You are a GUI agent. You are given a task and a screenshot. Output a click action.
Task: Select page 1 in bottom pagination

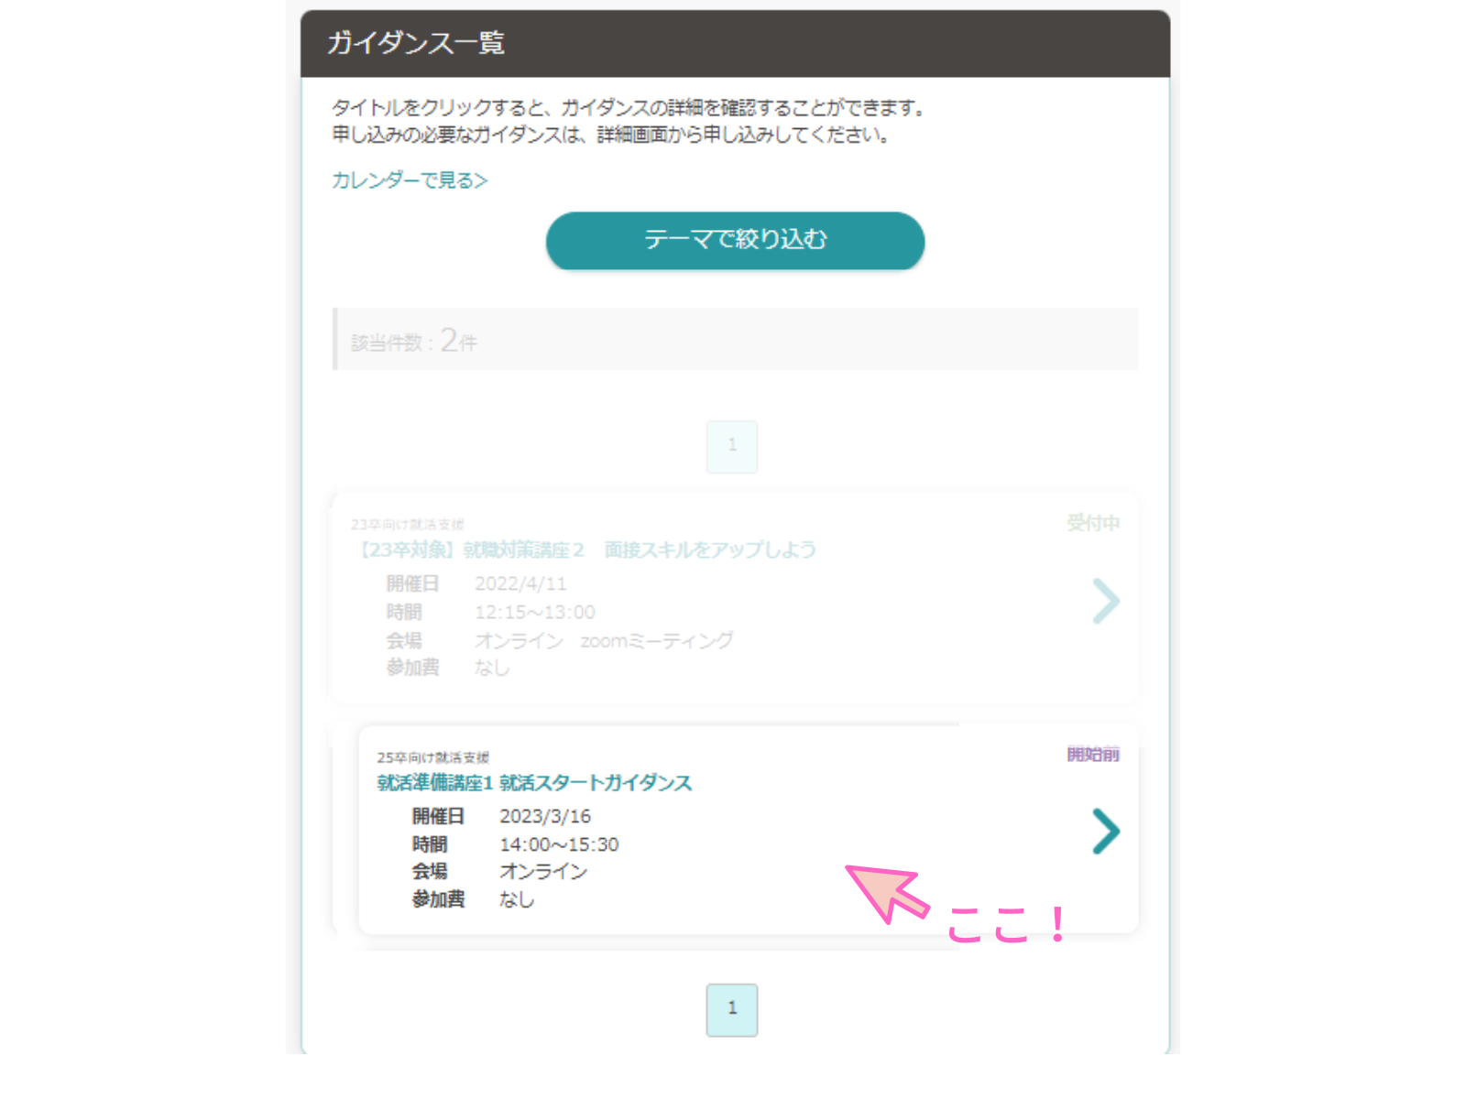pyautogui.click(x=732, y=1009)
